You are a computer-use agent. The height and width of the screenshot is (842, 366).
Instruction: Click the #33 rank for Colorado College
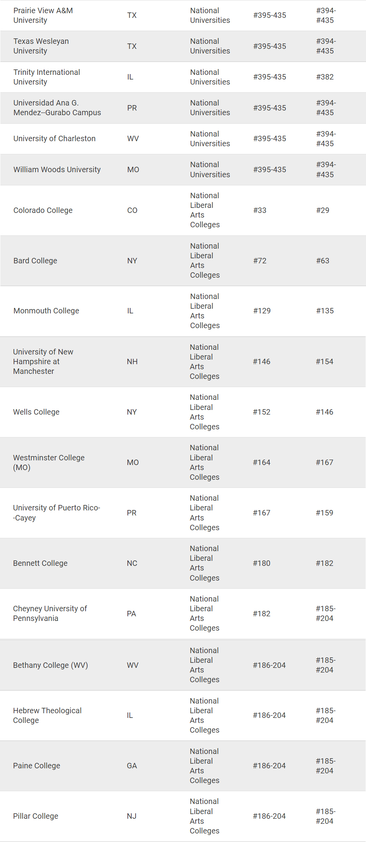[x=259, y=210]
